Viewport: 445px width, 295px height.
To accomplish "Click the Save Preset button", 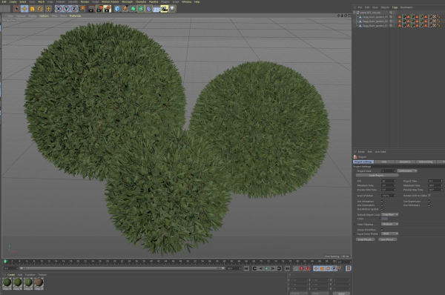I will pos(387,239).
